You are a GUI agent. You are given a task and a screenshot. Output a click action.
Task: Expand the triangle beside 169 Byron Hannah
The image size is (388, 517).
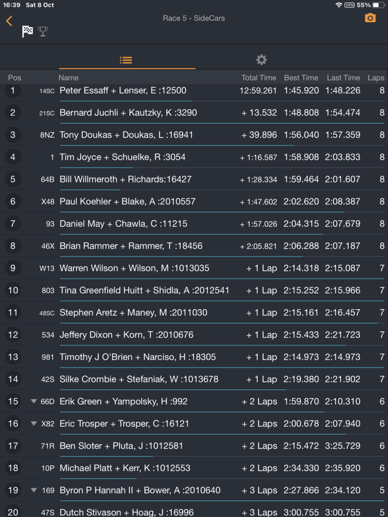[33, 490]
